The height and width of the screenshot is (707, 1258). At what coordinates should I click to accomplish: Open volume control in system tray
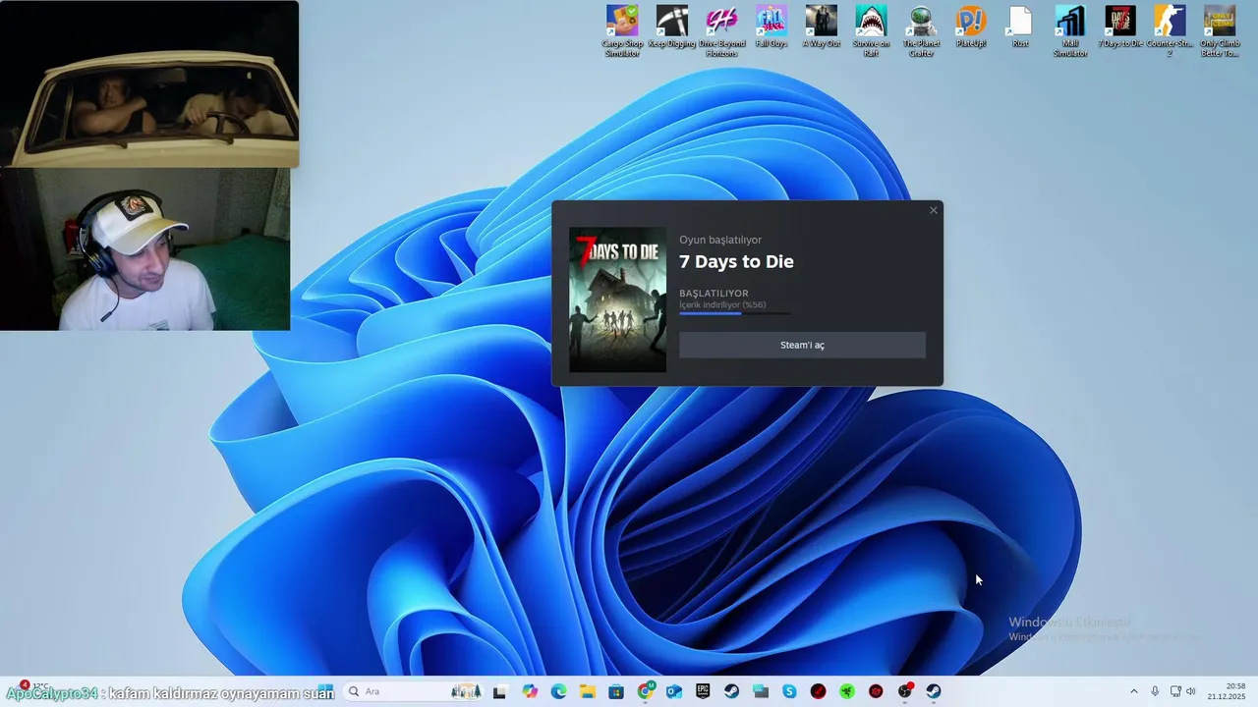click(x=1191, y=691)
